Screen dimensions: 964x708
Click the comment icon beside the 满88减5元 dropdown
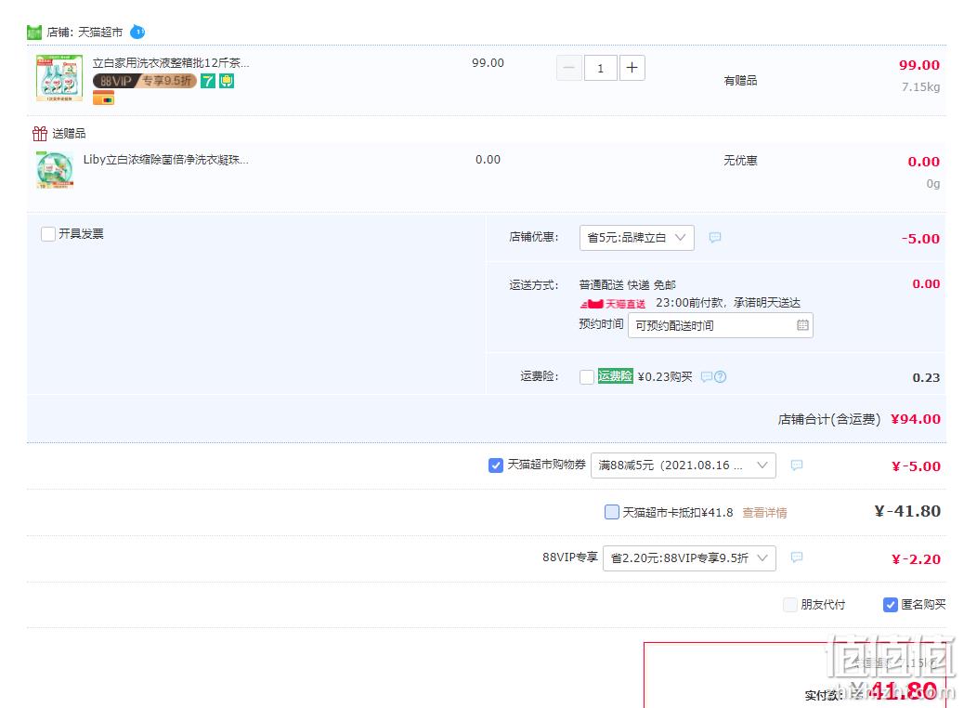pyautogui.click(x=796, y=465)
